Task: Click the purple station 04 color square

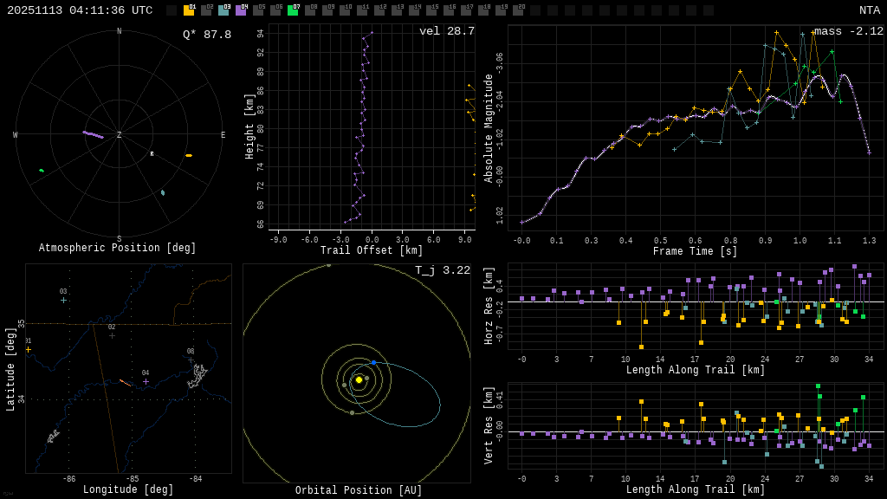Action: (x=241, y=10)
